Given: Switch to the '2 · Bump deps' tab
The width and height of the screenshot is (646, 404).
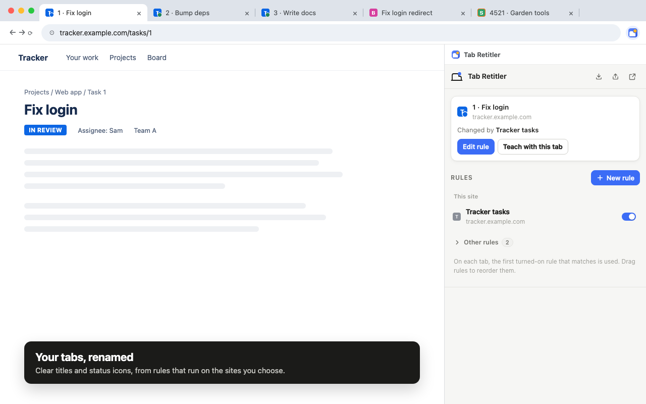Looking at the screenshot, I should pyautogui.click(x=201, y=13).
